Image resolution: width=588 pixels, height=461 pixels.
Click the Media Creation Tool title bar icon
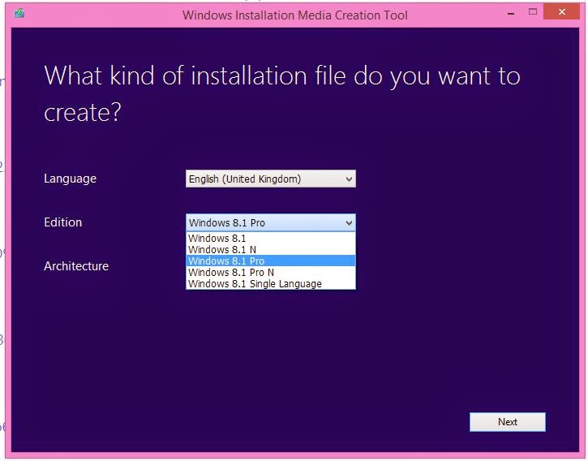pos(19,14)
